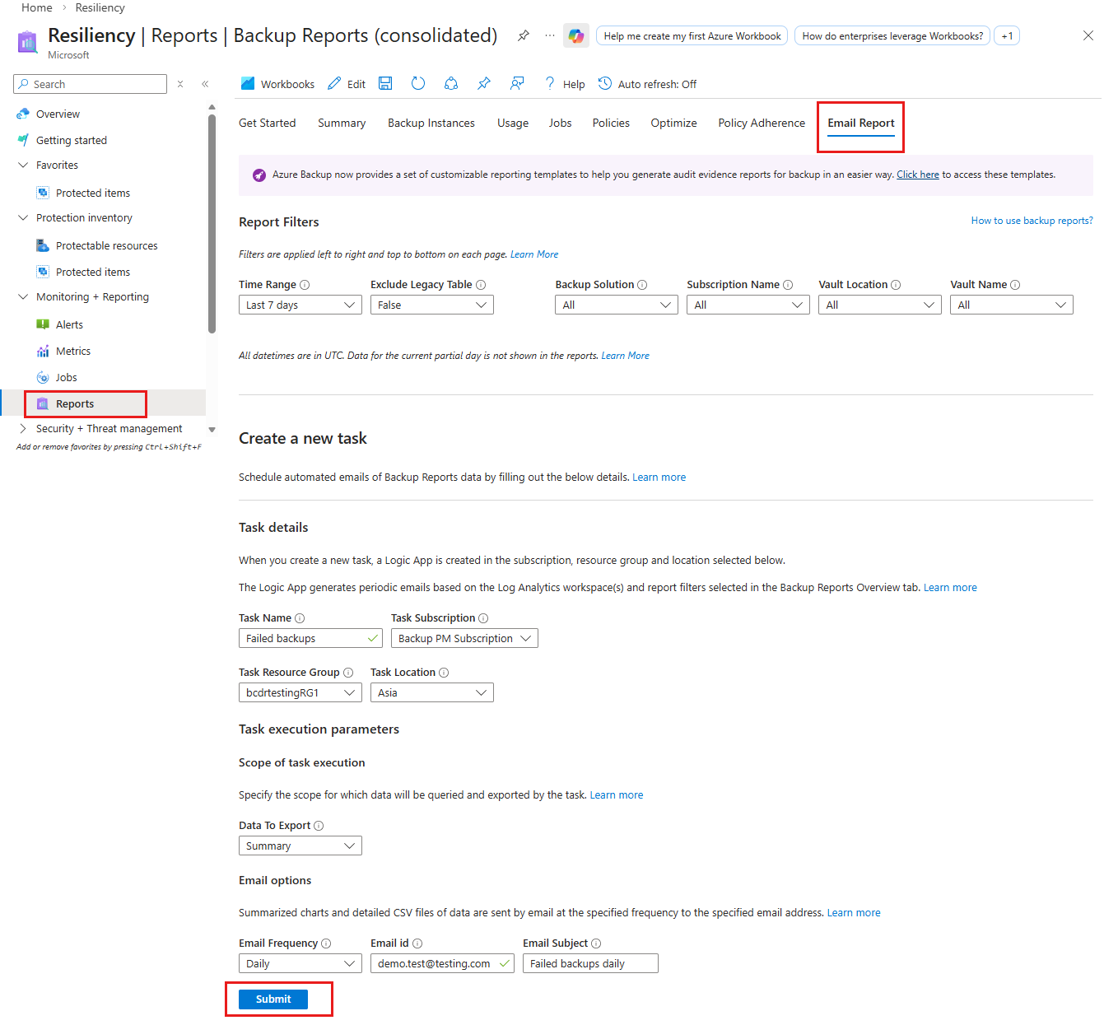
Task: Collapse the Favorites section
Action: click(x=23, y=165)
